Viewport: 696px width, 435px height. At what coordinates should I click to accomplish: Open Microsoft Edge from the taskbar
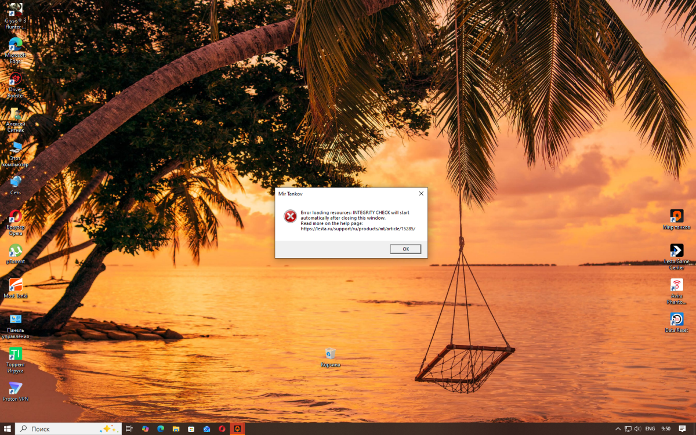(161, 429)
